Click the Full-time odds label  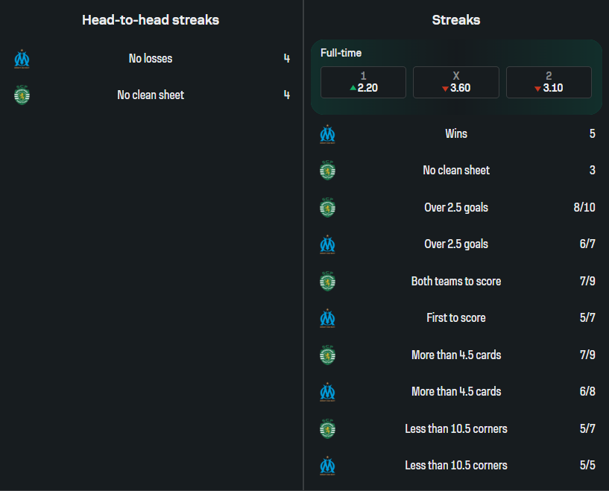[341, 53]
